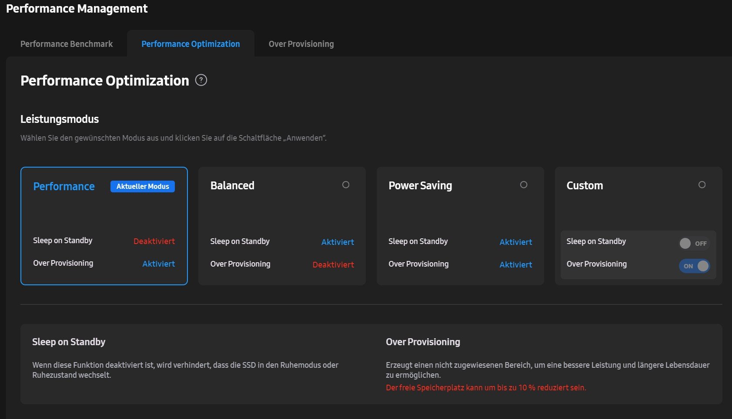The height and width of the screenshot is (419, 732).
Task: Select the Balanced mode radio button
Action: click(x=346, y=185)
